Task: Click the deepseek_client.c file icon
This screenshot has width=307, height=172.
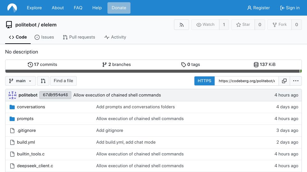Action: [12, 166]
